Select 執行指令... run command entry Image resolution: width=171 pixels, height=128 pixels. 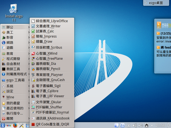tap(15, 113)
